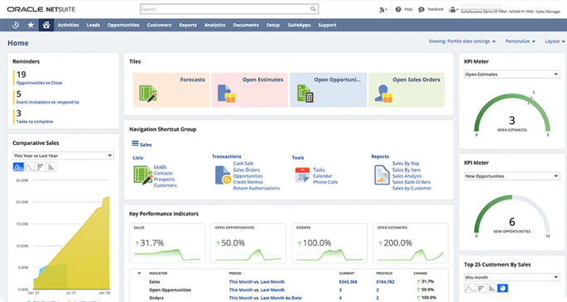This screenshot has height=302, width=567.
Task: Click Opportunities to Close reminder link
Action: click(x=39, y=83)
